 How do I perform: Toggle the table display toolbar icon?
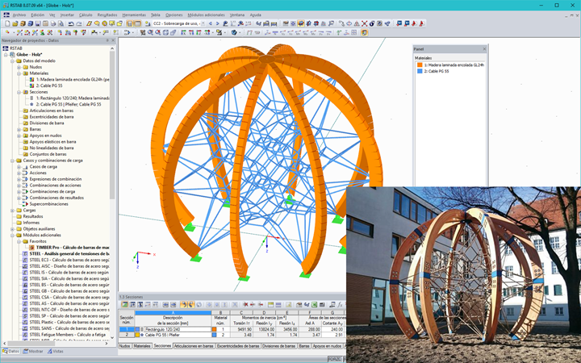[x=137, y=23]
